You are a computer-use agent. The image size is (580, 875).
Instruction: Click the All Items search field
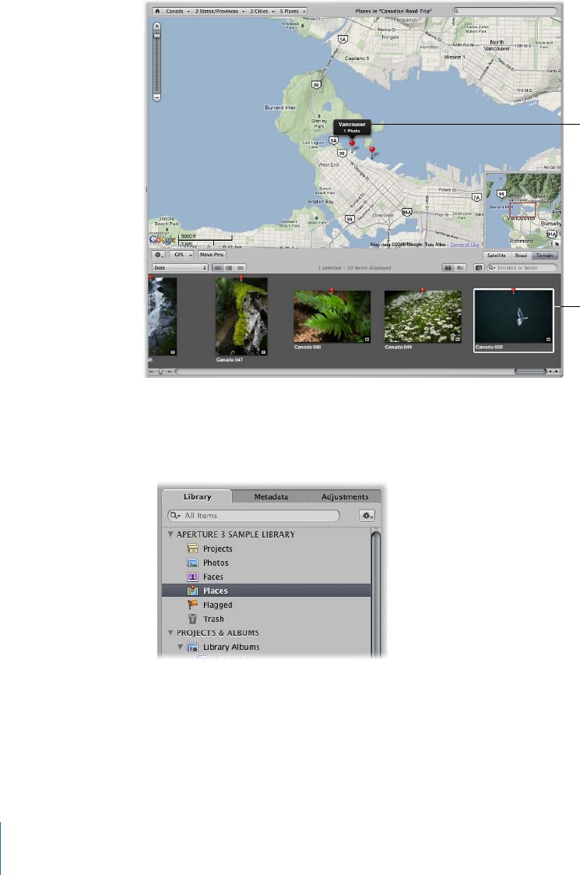(x=254, y=516)
